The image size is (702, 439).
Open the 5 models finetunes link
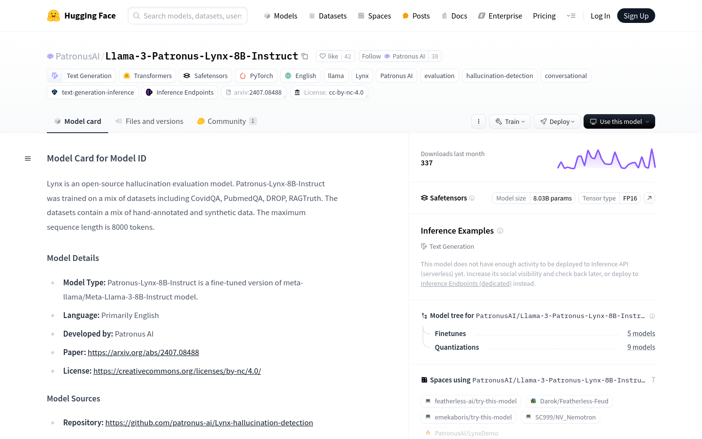click(x=641, y=334)
